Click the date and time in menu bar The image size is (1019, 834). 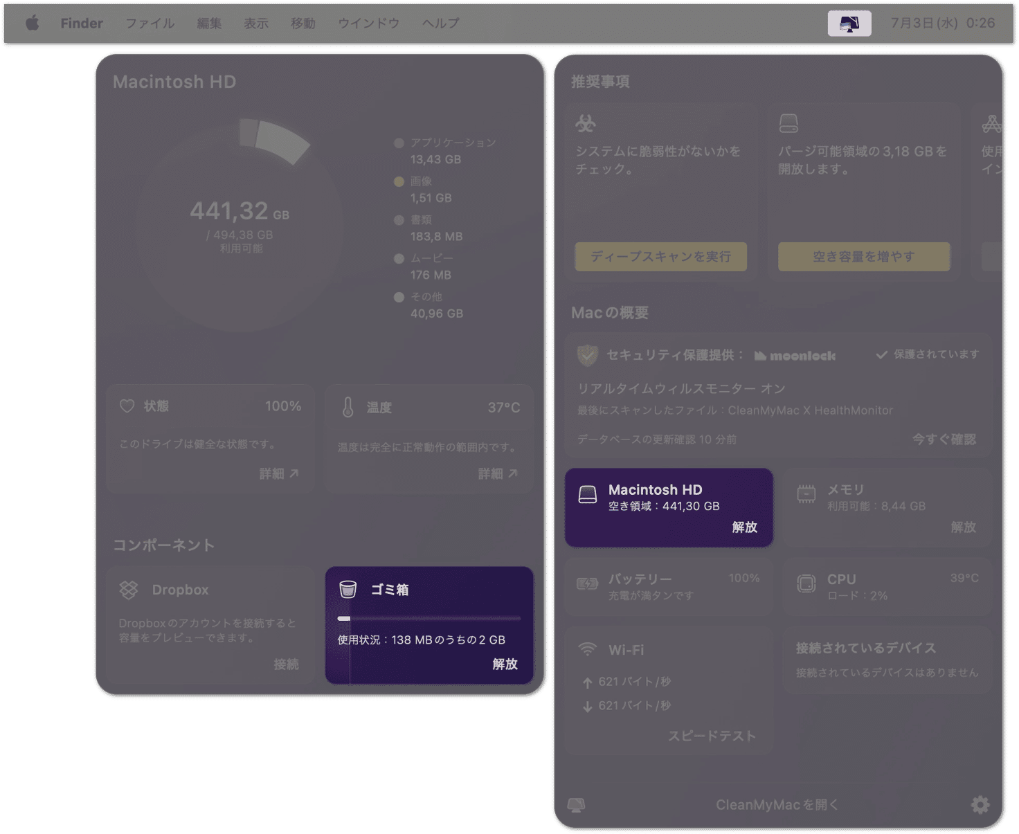point(943,24)
